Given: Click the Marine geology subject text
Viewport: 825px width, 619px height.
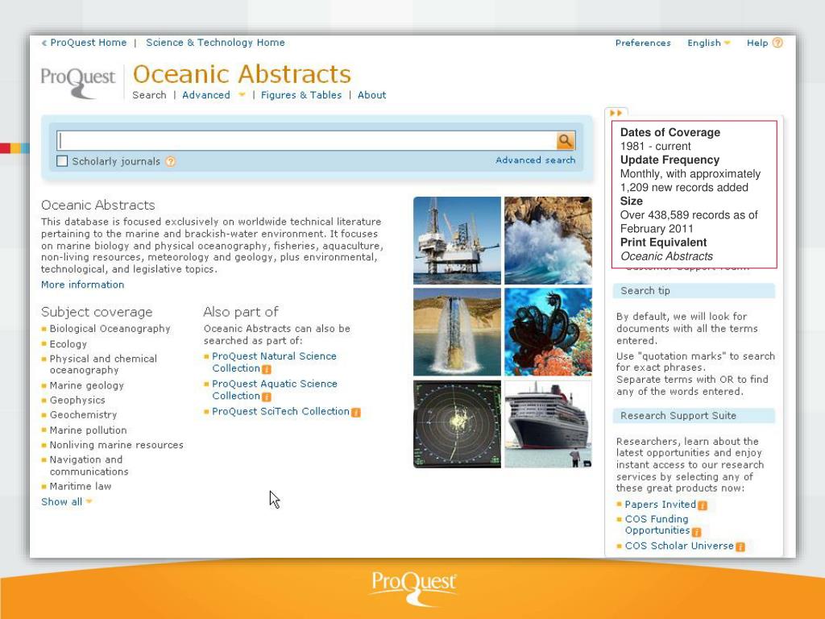Looking at the screenshot, I should [87, 385].
